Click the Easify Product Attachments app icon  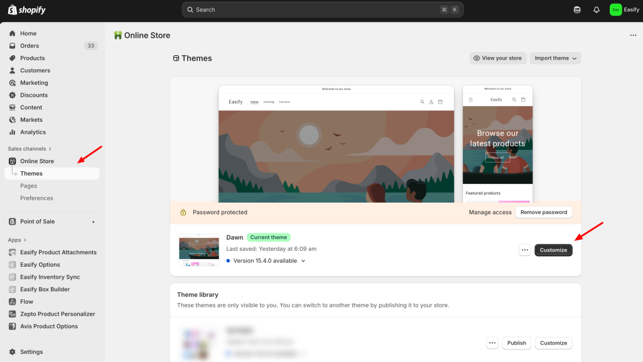13,252
